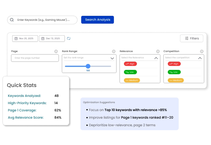Click the page number input field
211x145 pixels.
click(x=35, y=58)
